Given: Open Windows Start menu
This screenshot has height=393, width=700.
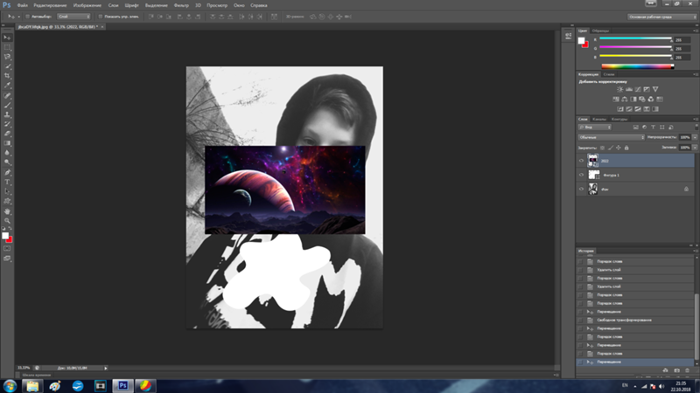Looking at the screenshot, I should point(10,386).
